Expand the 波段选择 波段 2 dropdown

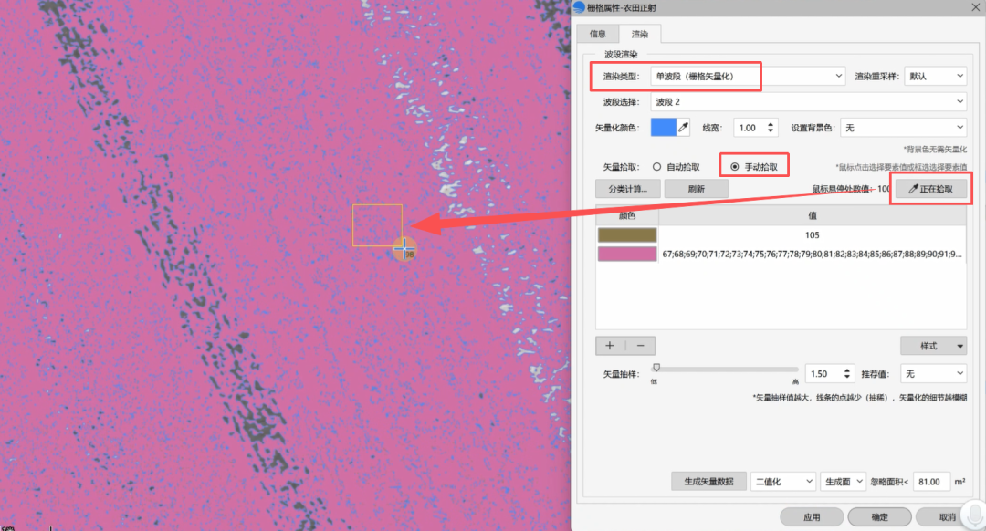[808, 102]
